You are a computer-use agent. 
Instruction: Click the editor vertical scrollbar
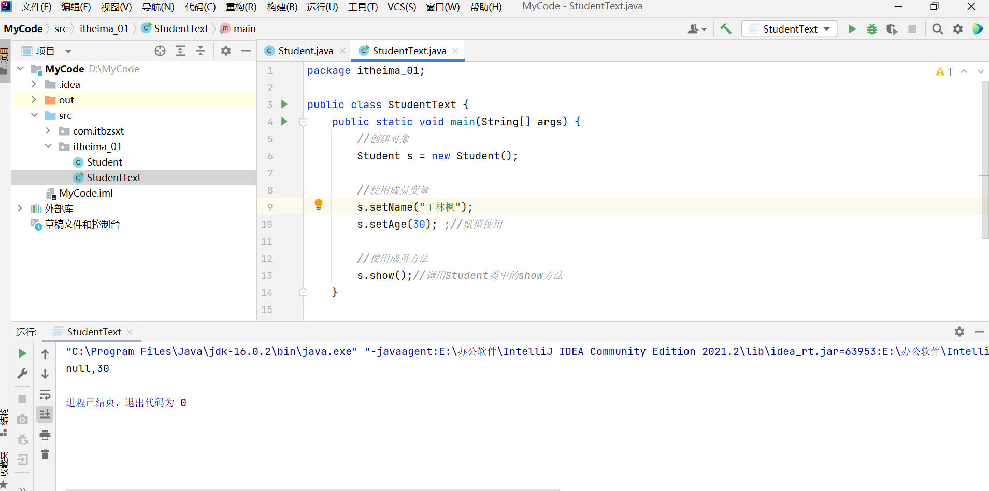pos(985,160)
